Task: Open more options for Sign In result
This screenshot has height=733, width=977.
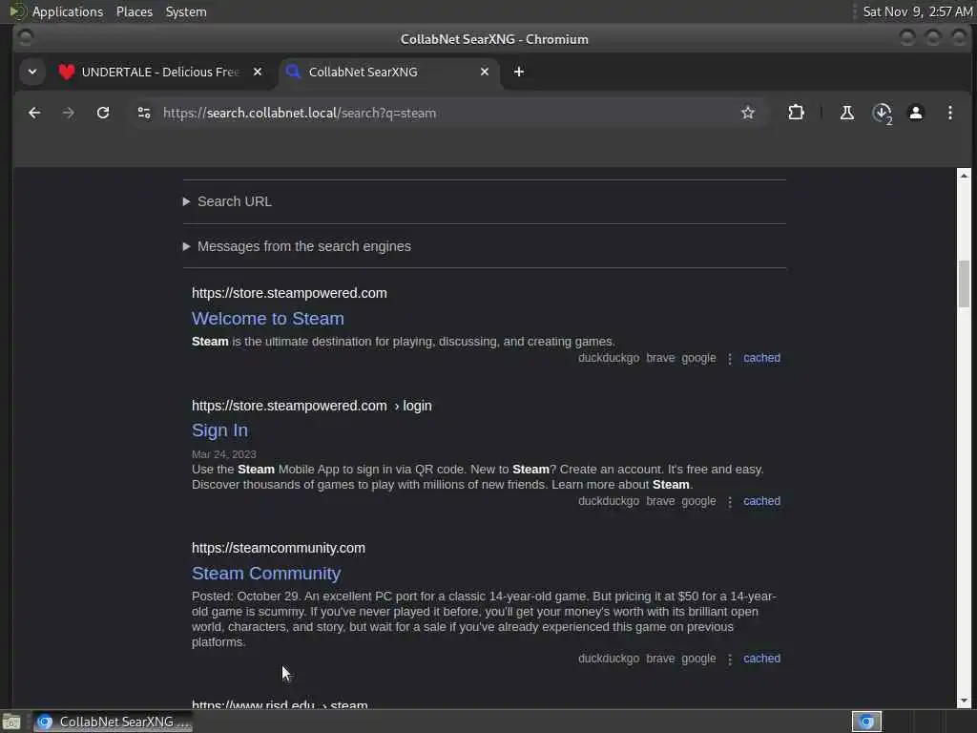Action: point(730,502)
